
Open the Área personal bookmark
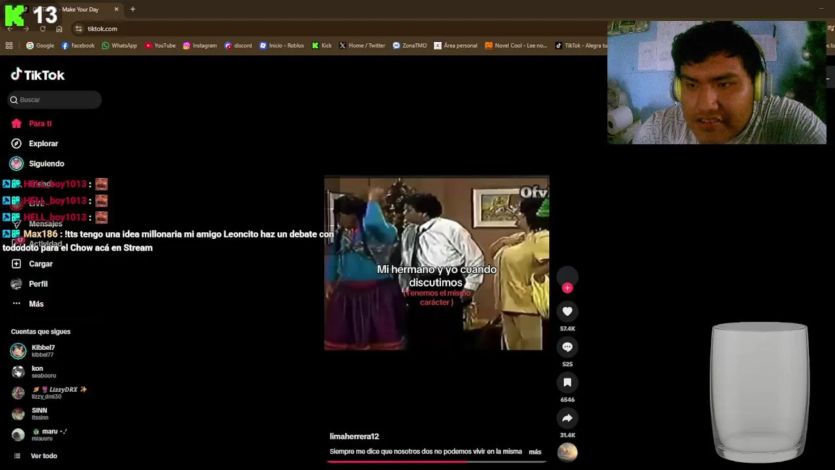pos(455,46)
